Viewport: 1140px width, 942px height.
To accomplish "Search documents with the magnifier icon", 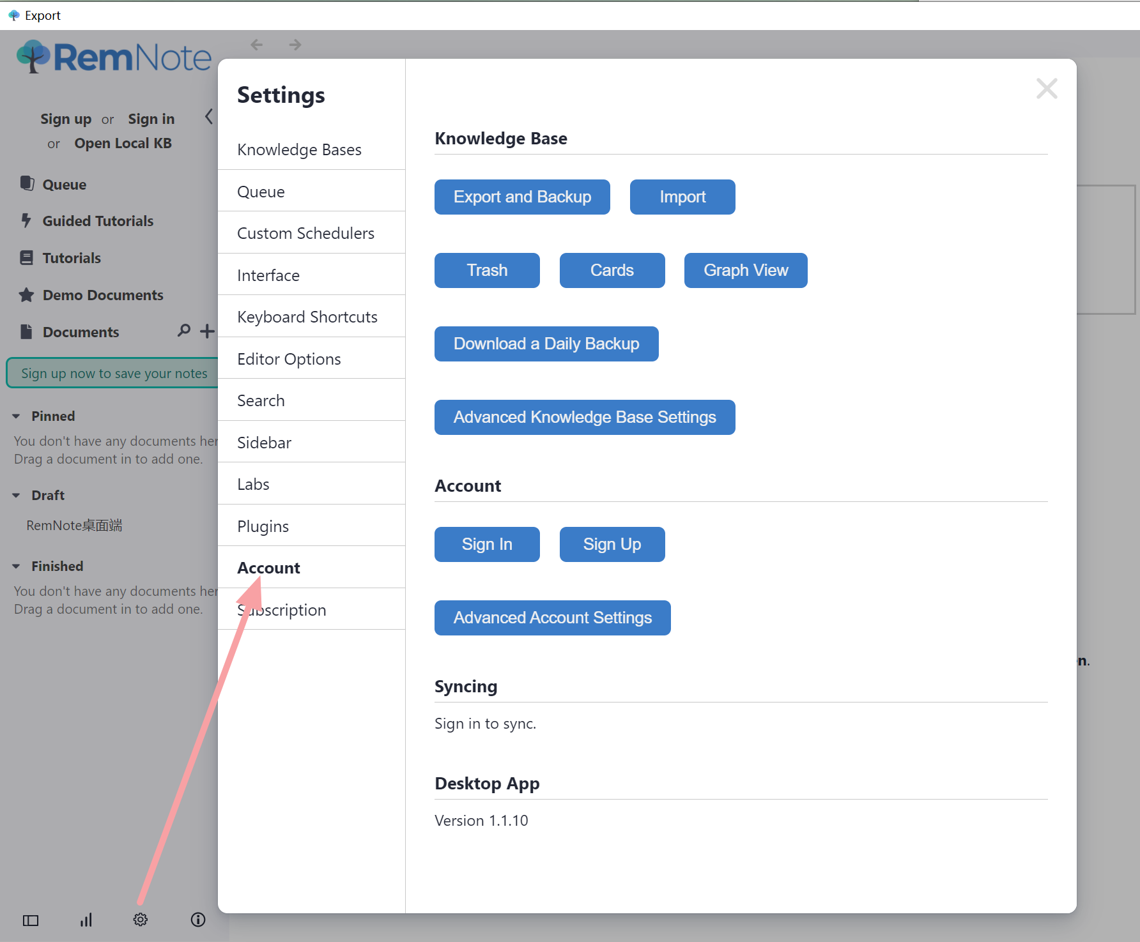I will (184, 331).
